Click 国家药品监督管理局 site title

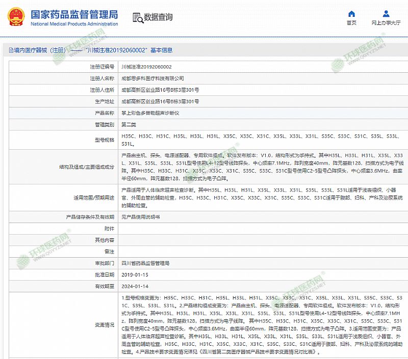74,14
